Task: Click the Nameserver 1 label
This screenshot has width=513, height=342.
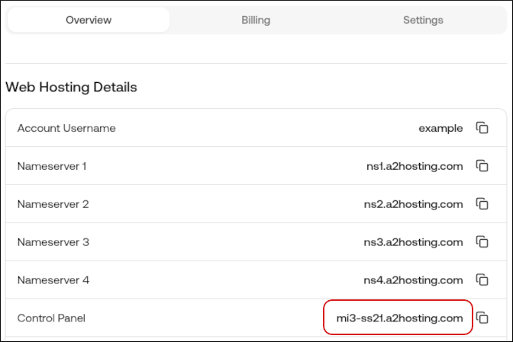Action: click(x=52, y=166)
